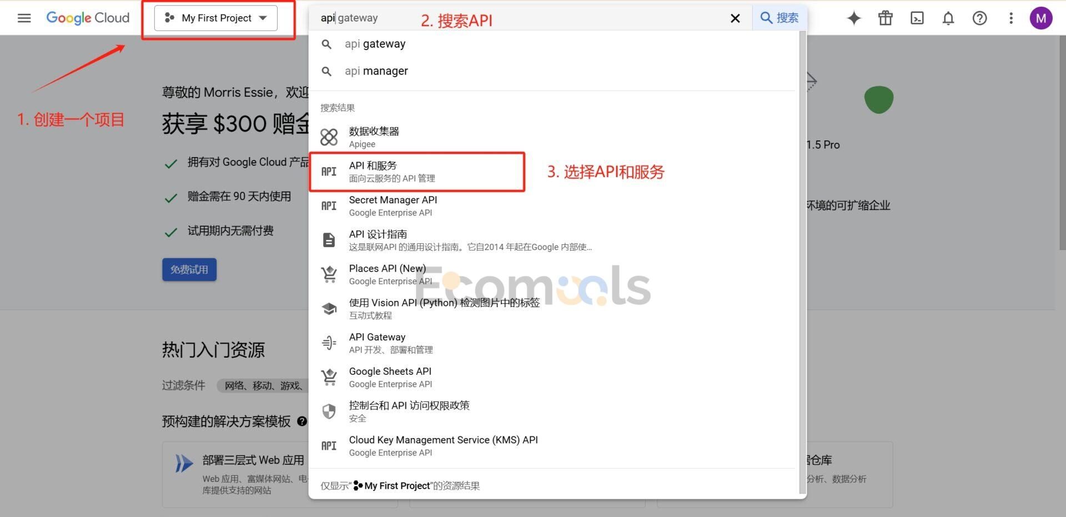
Task: Click the purple M account avatar
Action: [1041, 18]
